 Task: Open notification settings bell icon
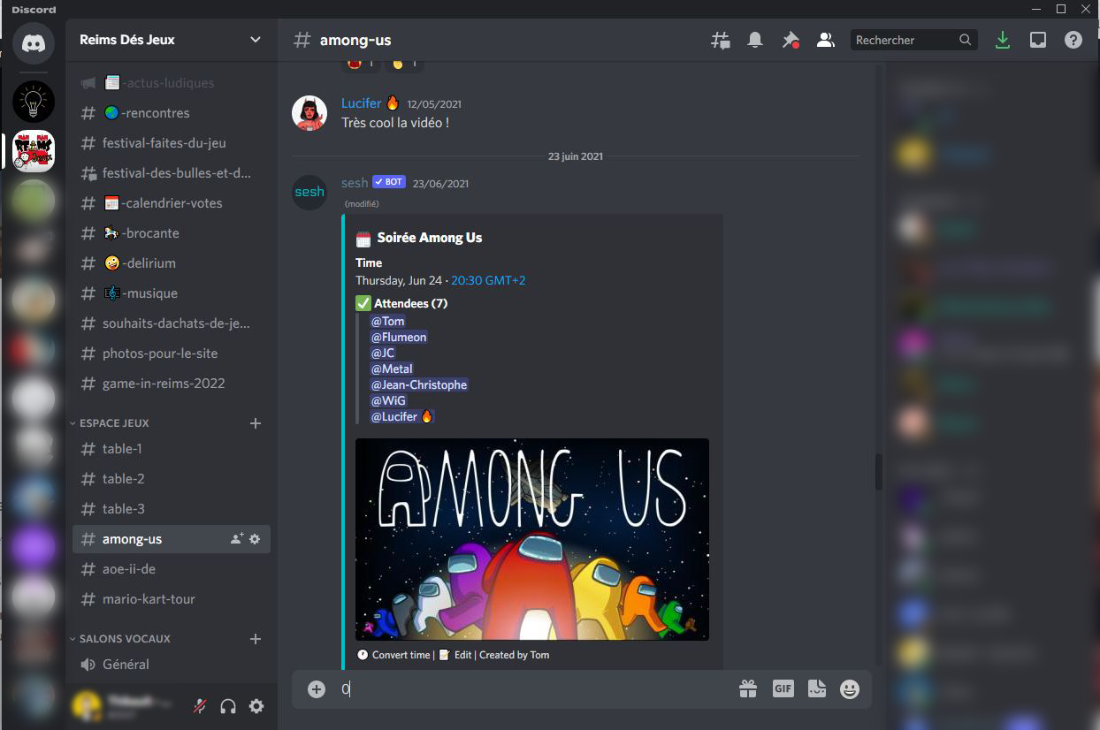755,40
